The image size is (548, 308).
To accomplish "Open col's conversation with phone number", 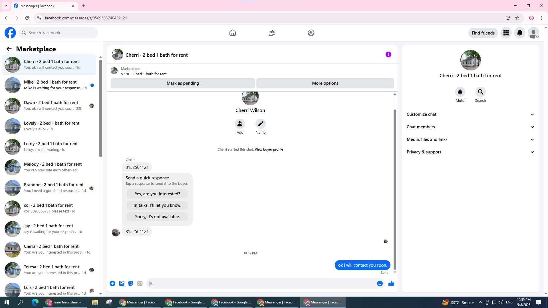I will pos(49,208).
